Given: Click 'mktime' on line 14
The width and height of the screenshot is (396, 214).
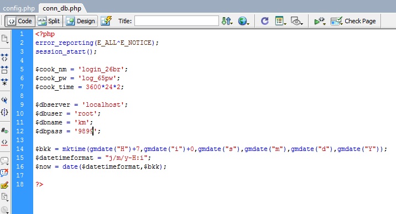Looking at the screenshot, I should click(x=74, y=149).
